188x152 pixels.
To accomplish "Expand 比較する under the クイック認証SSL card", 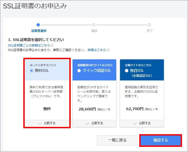I will point(94,123).
